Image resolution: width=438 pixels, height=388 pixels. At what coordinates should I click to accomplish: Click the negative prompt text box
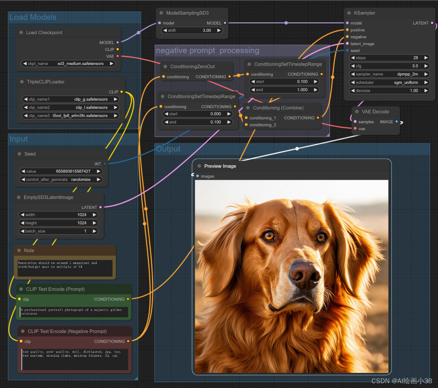tap(75, 359)
